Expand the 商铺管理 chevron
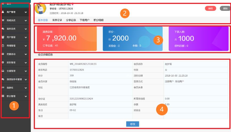This screenshot has height=132, width=231. click(x=26, y=46)
